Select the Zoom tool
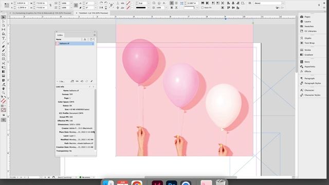The width and height of the screenshot is (329, 185). pyautogui.click(x=4, y=92)
